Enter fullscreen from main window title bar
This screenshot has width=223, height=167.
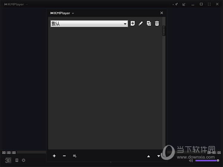pyautogui.click(x=209, y=4)
